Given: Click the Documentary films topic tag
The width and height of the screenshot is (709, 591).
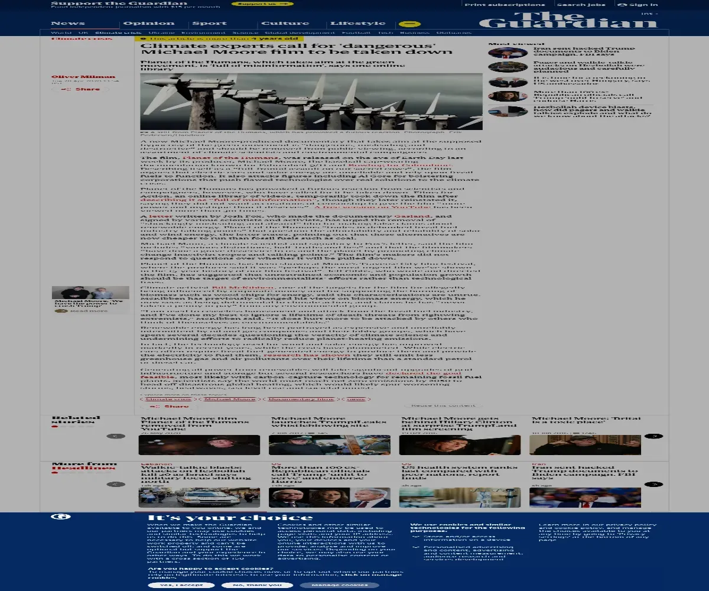Looking at the screenshot, I should tap(300, 399).
